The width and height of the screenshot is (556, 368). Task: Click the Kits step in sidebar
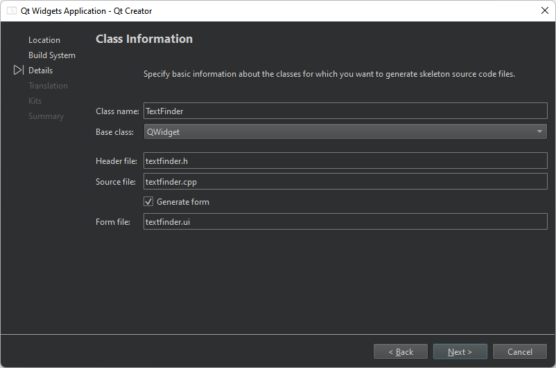(35, 101)
